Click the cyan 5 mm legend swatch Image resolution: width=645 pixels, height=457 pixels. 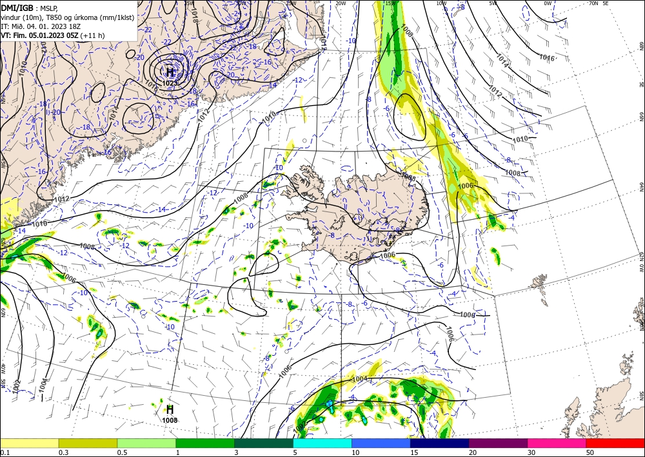[x=322, y=443]
